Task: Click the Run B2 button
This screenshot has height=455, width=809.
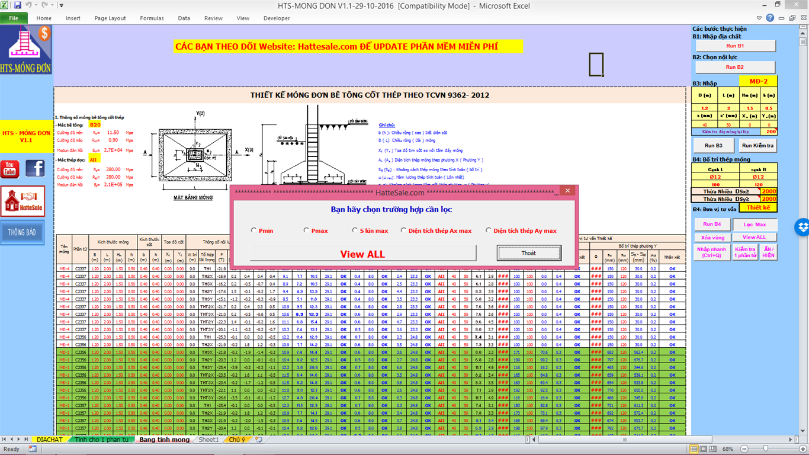Action: click(735, 67)
